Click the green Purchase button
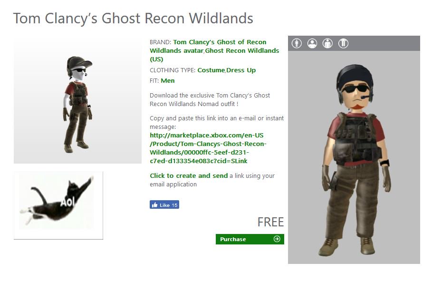 [250, 239]
